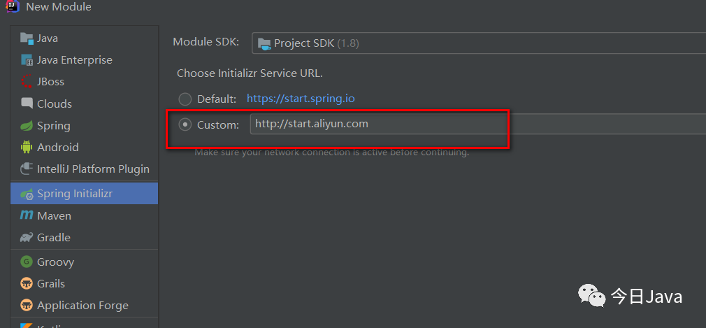This screenshot has height=328, width=706.
Task: Select the Default Initializr URL radio button
Action: (x=185, y=99)
